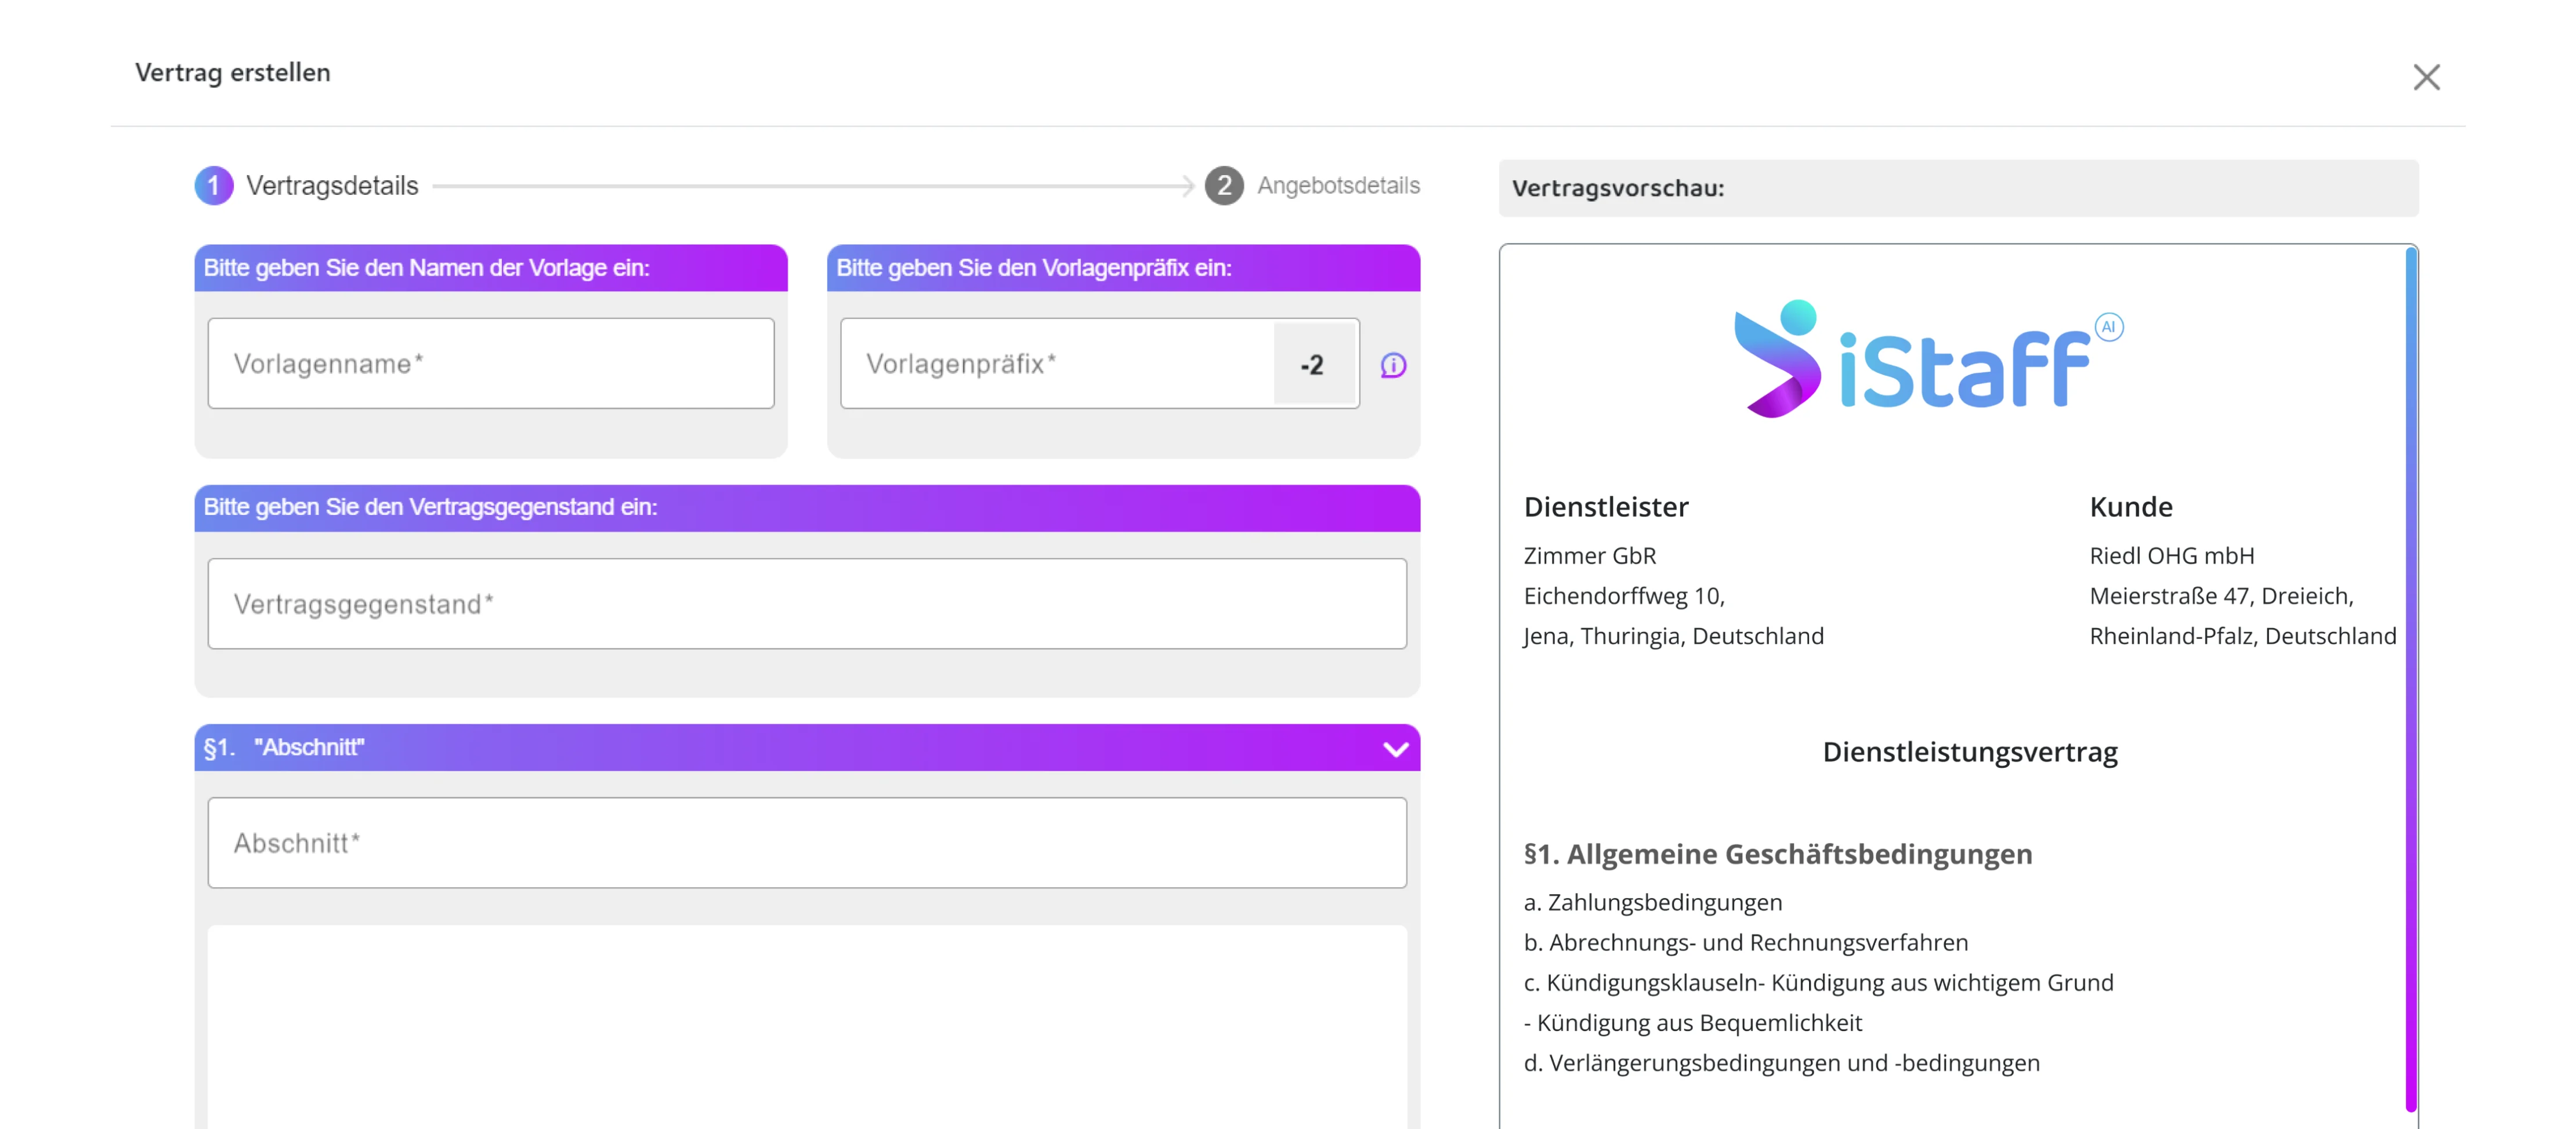
Task: Click the Dienstleister heading in preview
Action: [x=1606, y=507]
